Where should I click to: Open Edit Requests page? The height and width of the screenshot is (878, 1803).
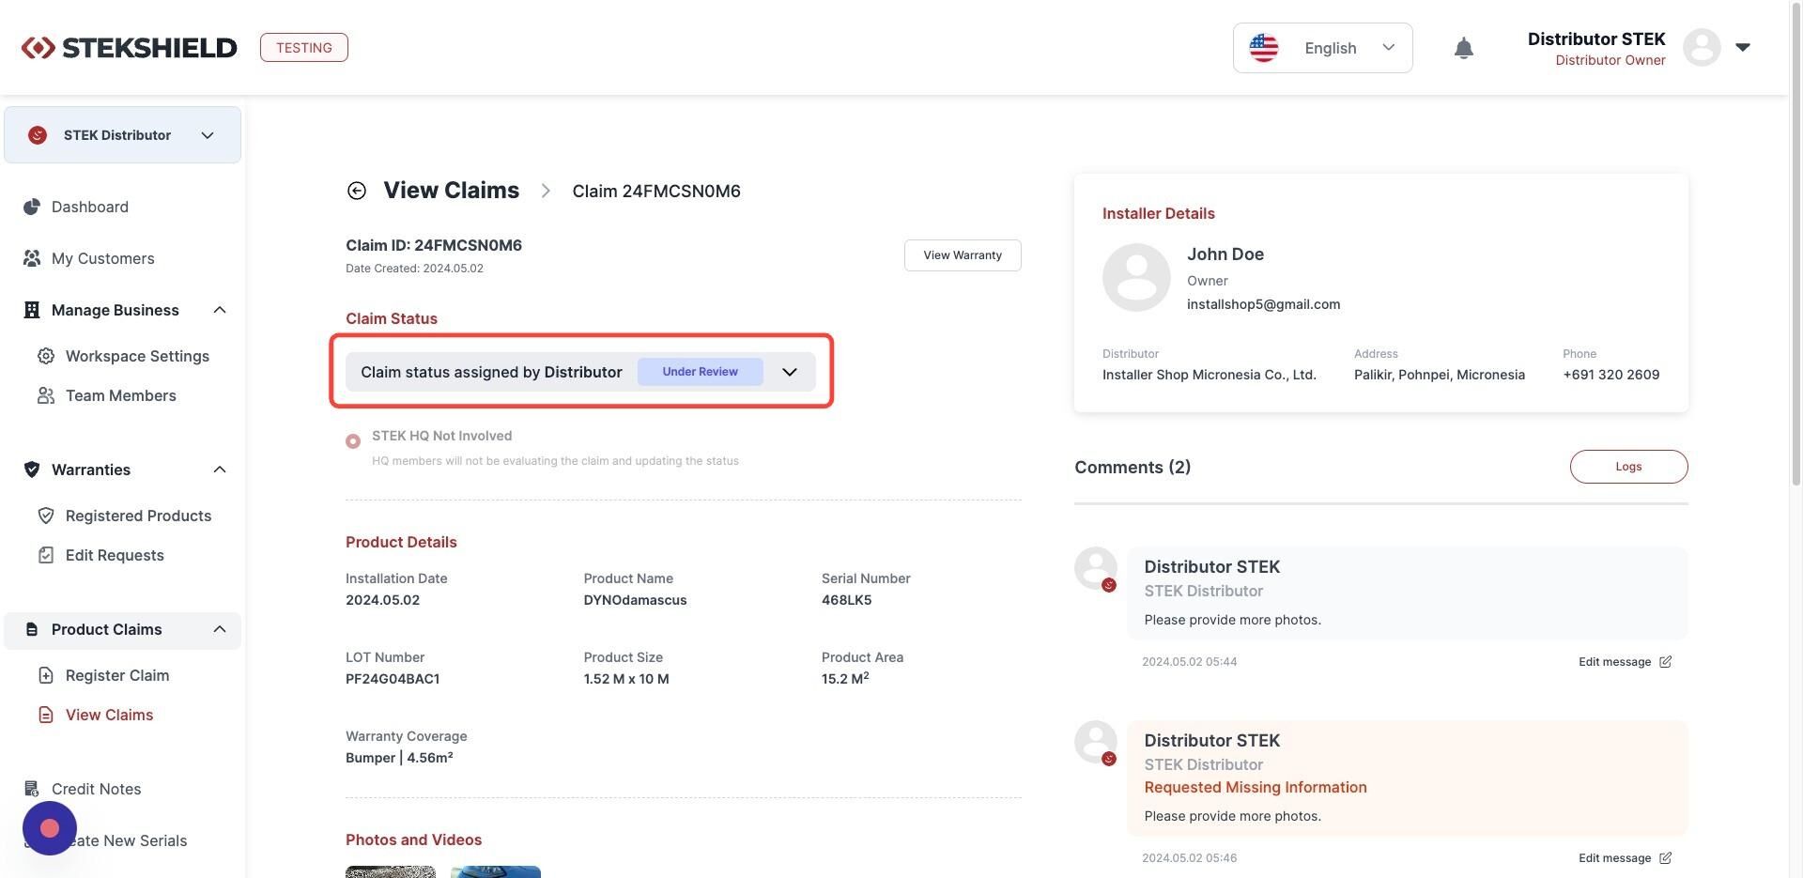coord(115,555)
